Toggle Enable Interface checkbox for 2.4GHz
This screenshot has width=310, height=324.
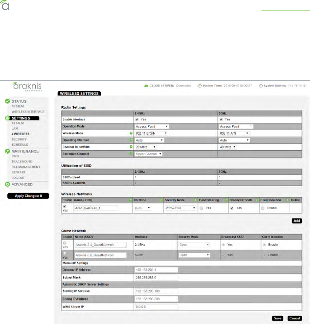[x=137, y=120]
